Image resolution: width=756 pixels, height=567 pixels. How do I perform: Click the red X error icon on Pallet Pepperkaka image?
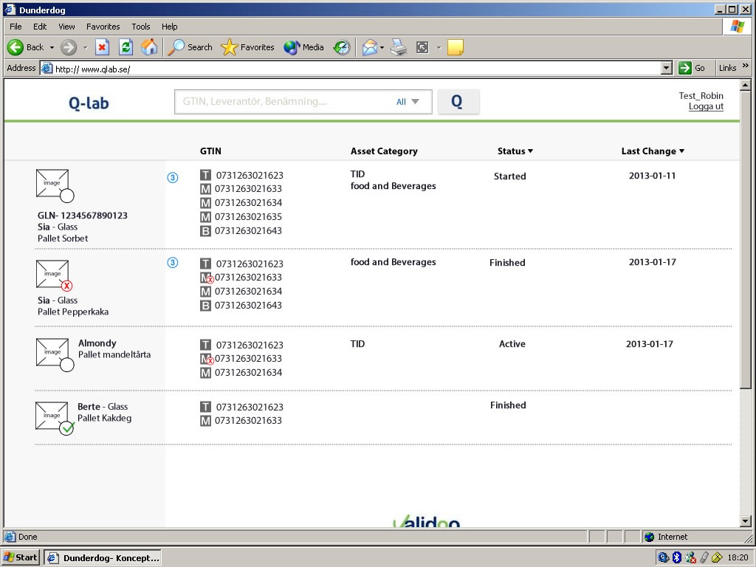(x=67, y=286)
